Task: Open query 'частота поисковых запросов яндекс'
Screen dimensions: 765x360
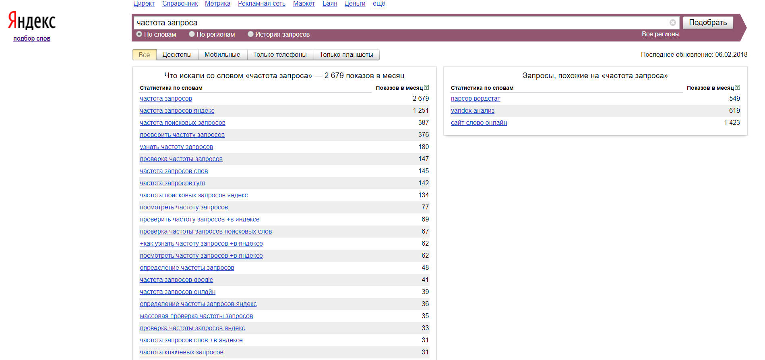Action: click(194, 195)
